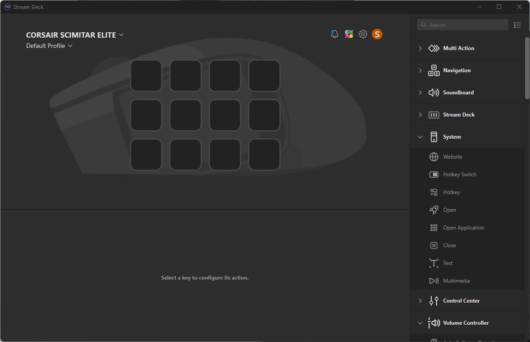This screenshot has height=342, width=530.
Task: Toggle the actions list view
Action: pyautogui.click(x=517, y=25)
